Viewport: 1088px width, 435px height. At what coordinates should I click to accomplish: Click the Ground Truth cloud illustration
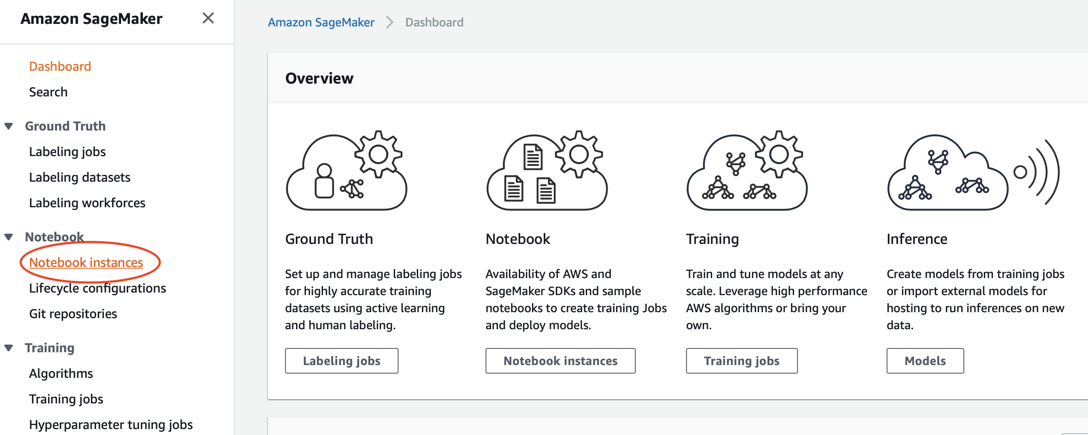(346, 171)
